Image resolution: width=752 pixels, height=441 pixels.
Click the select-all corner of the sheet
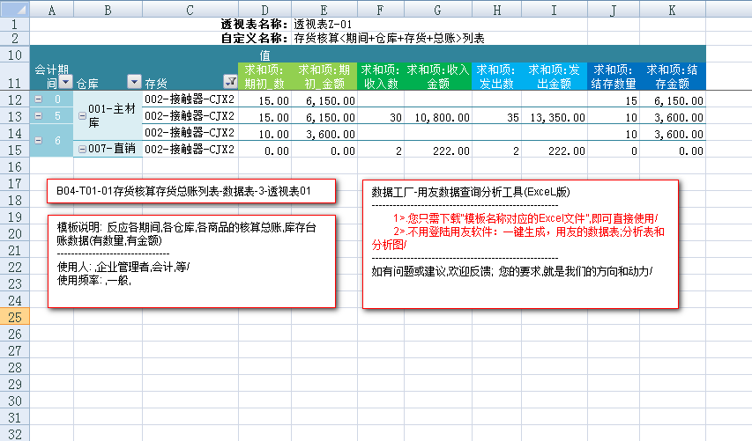pos(14,9)
